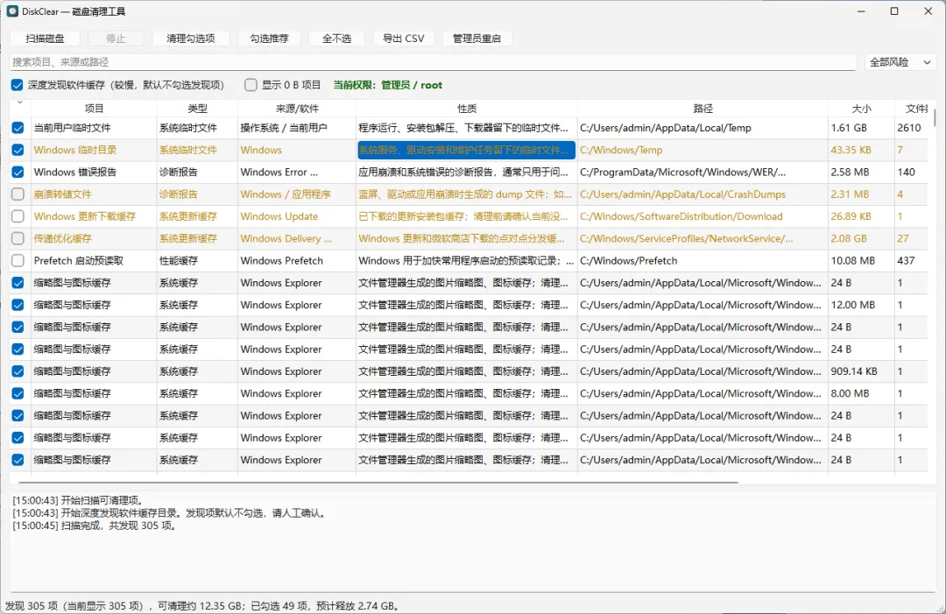Screen dimensions: 946x614
Task: Click the 诊断报告 cell in Windows 错误报告 row
Action: point(197,172)
